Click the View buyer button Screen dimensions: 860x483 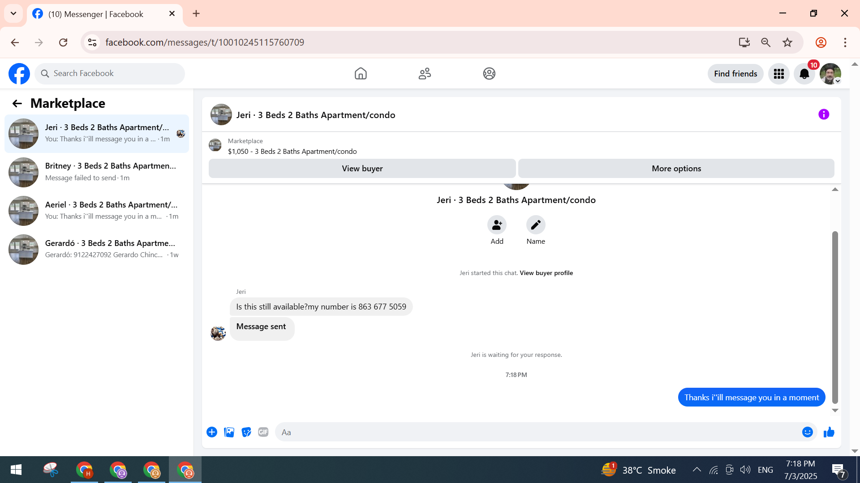pyautogui.click(x=362, y=169)
